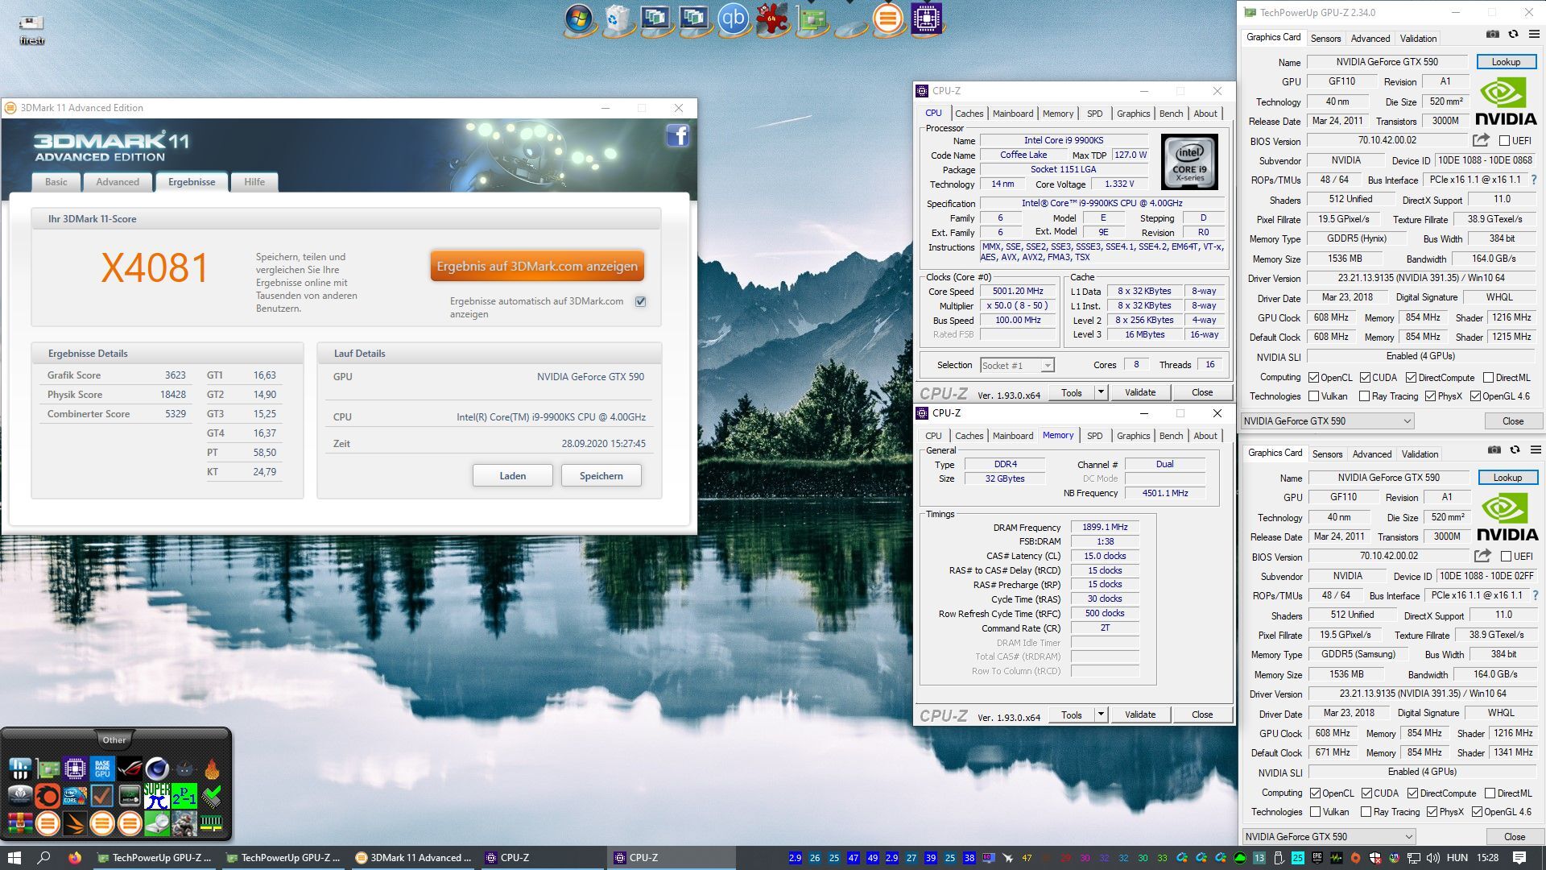Open Validation tab in lower GPU-Z
Viewport: 1546px width, 870px height.
(x=1420, y=454)
